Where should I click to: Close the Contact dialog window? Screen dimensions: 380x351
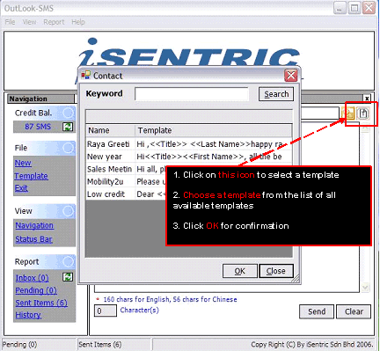click(x=291, y=76)
